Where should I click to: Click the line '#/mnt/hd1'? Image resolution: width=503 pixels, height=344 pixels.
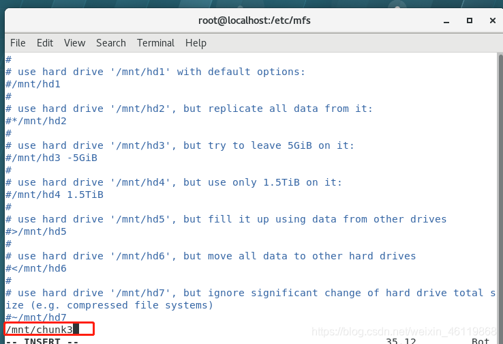click(x=33, y=84)
